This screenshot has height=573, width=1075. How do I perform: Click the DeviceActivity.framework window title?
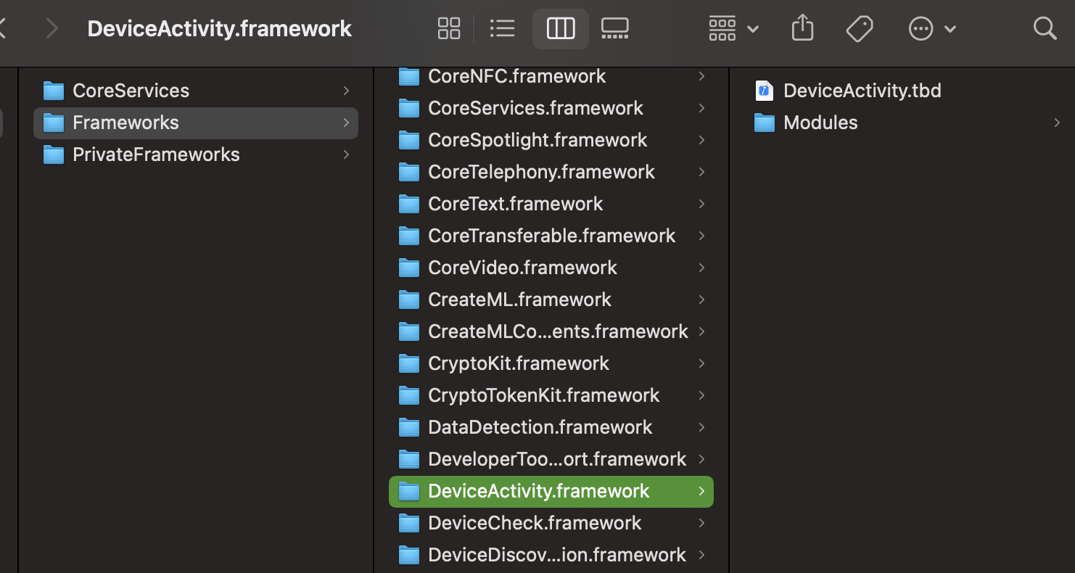(x=220, y=29)
